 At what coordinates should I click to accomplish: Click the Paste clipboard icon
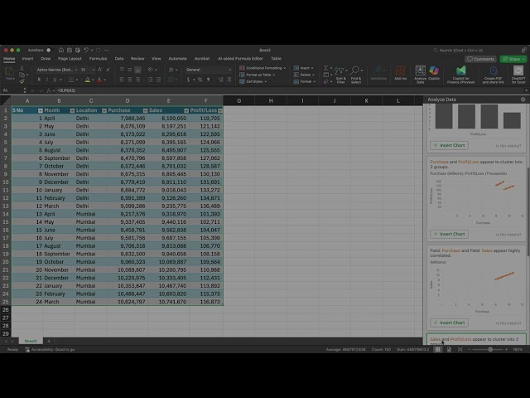(x=10, y=71)
